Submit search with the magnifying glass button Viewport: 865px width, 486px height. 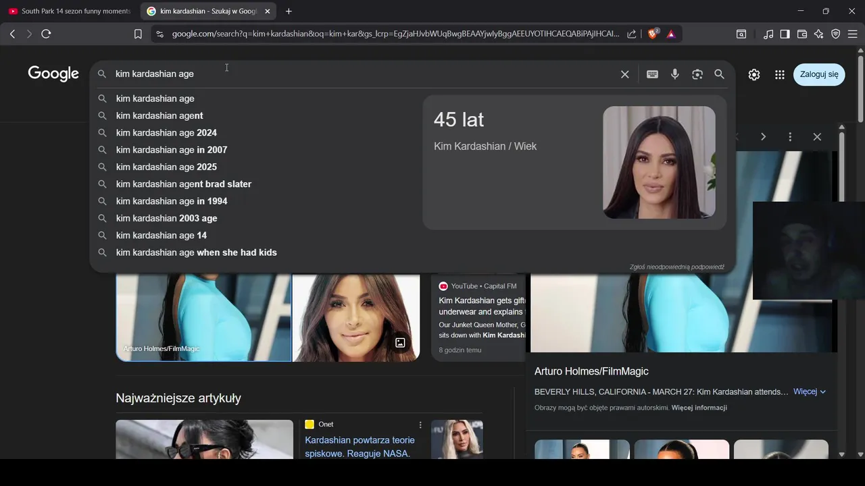click(720, 74)
